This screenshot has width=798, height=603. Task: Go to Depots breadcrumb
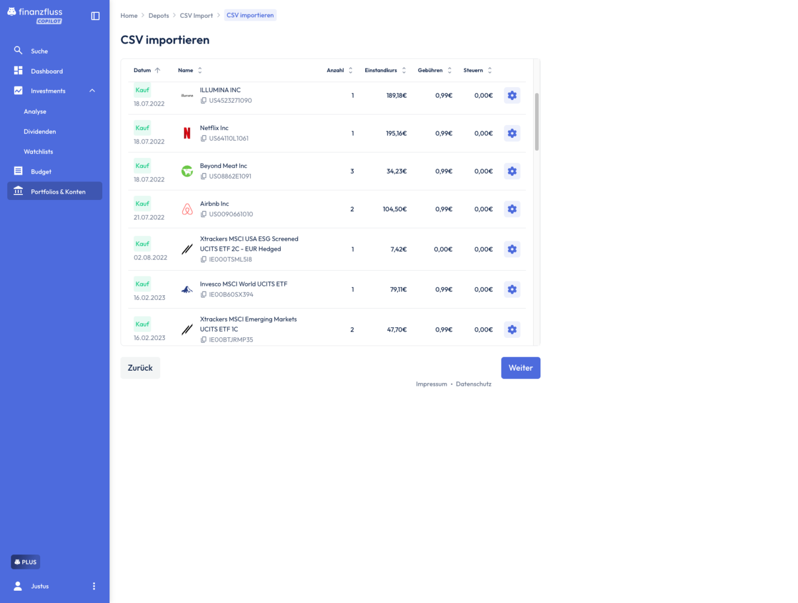tap(159, 16)
